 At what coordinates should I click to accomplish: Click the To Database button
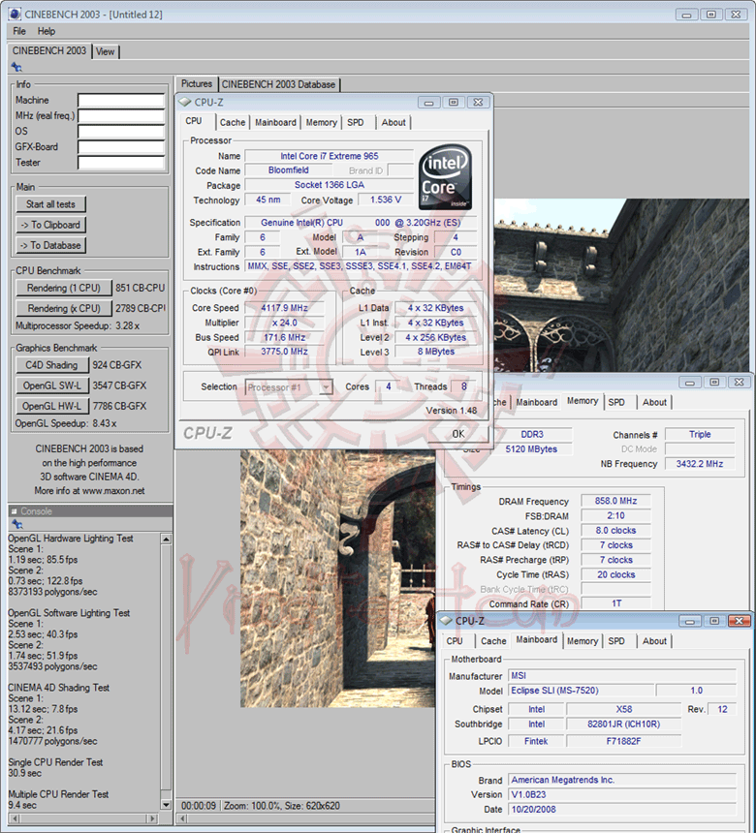pos(51,245)
